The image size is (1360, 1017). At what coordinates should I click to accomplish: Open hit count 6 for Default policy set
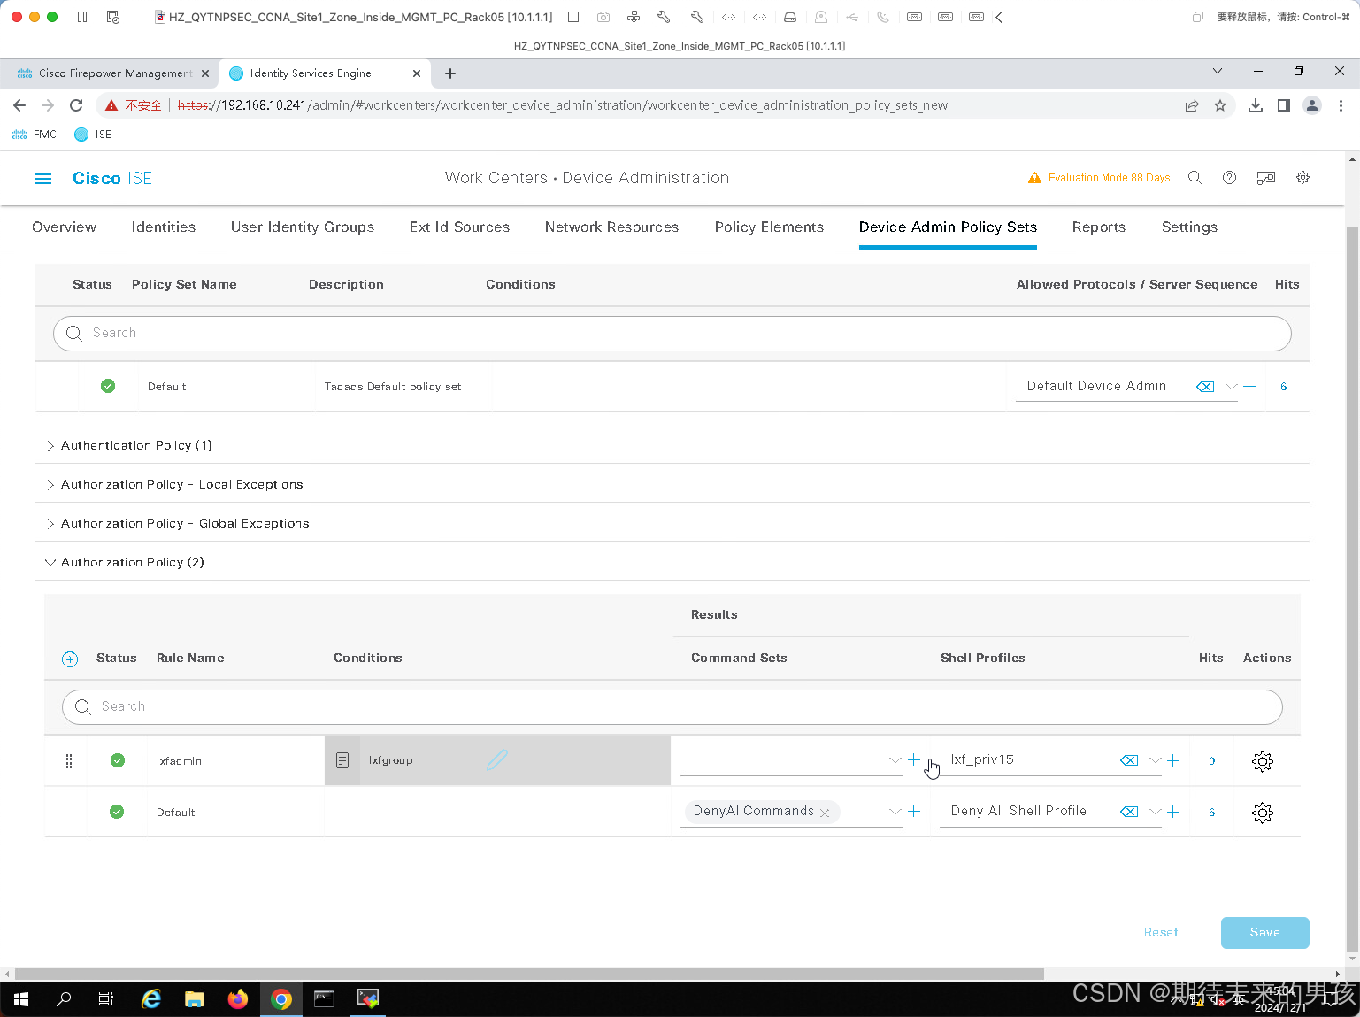click(1283, 387)
